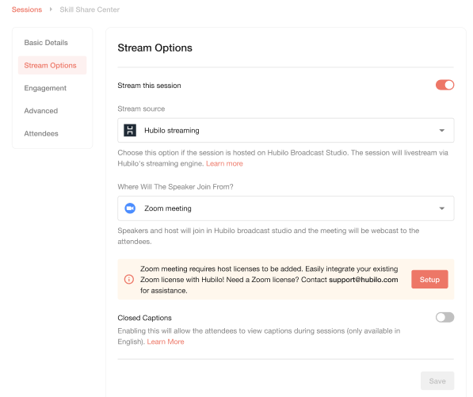Click the Zoom camera icon in speaker dropdown
The width and height of the screenshot is (473, 397).
[130, 208]
